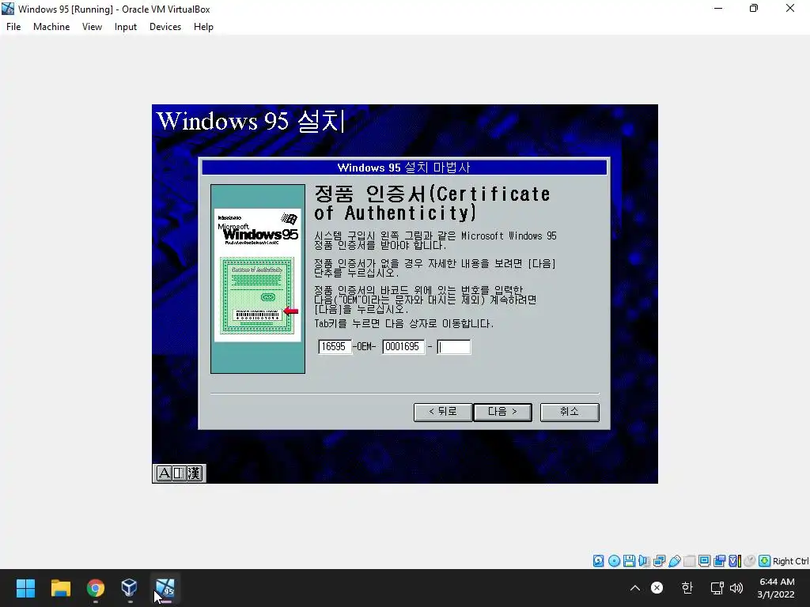Screen dimensions: 810x607
Task: Close the VirtualBox window
Action: 790,9
